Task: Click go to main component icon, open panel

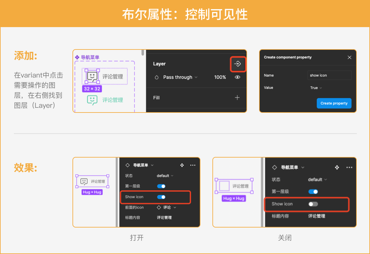Action: click(182, 165)
